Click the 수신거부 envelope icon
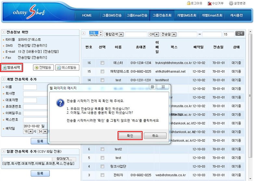The height and width of the screenshot is (181, 254). click(x=210, y=3)
